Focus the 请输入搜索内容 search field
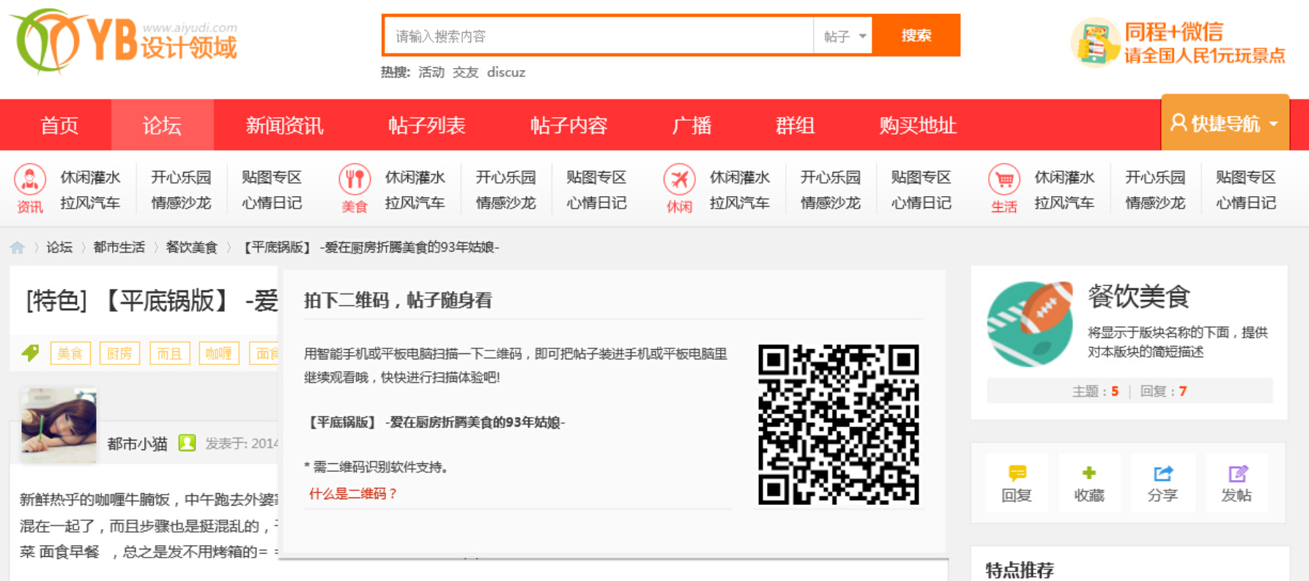The height and width of the screenshot is (581, 1309). (598, 36)
